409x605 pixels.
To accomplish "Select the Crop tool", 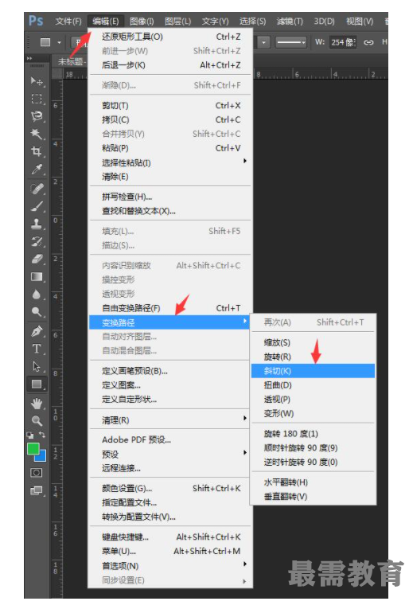I will 37,151.
